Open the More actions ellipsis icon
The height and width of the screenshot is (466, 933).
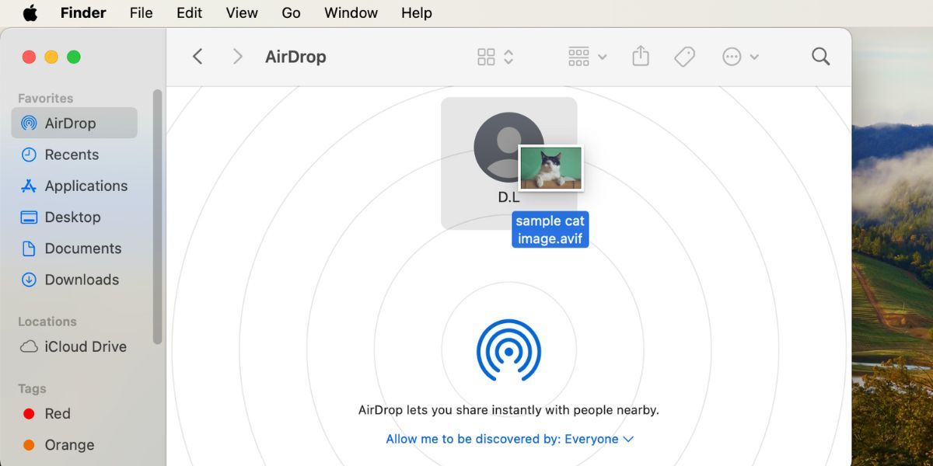pyautogui.click(x=731, y=56)
